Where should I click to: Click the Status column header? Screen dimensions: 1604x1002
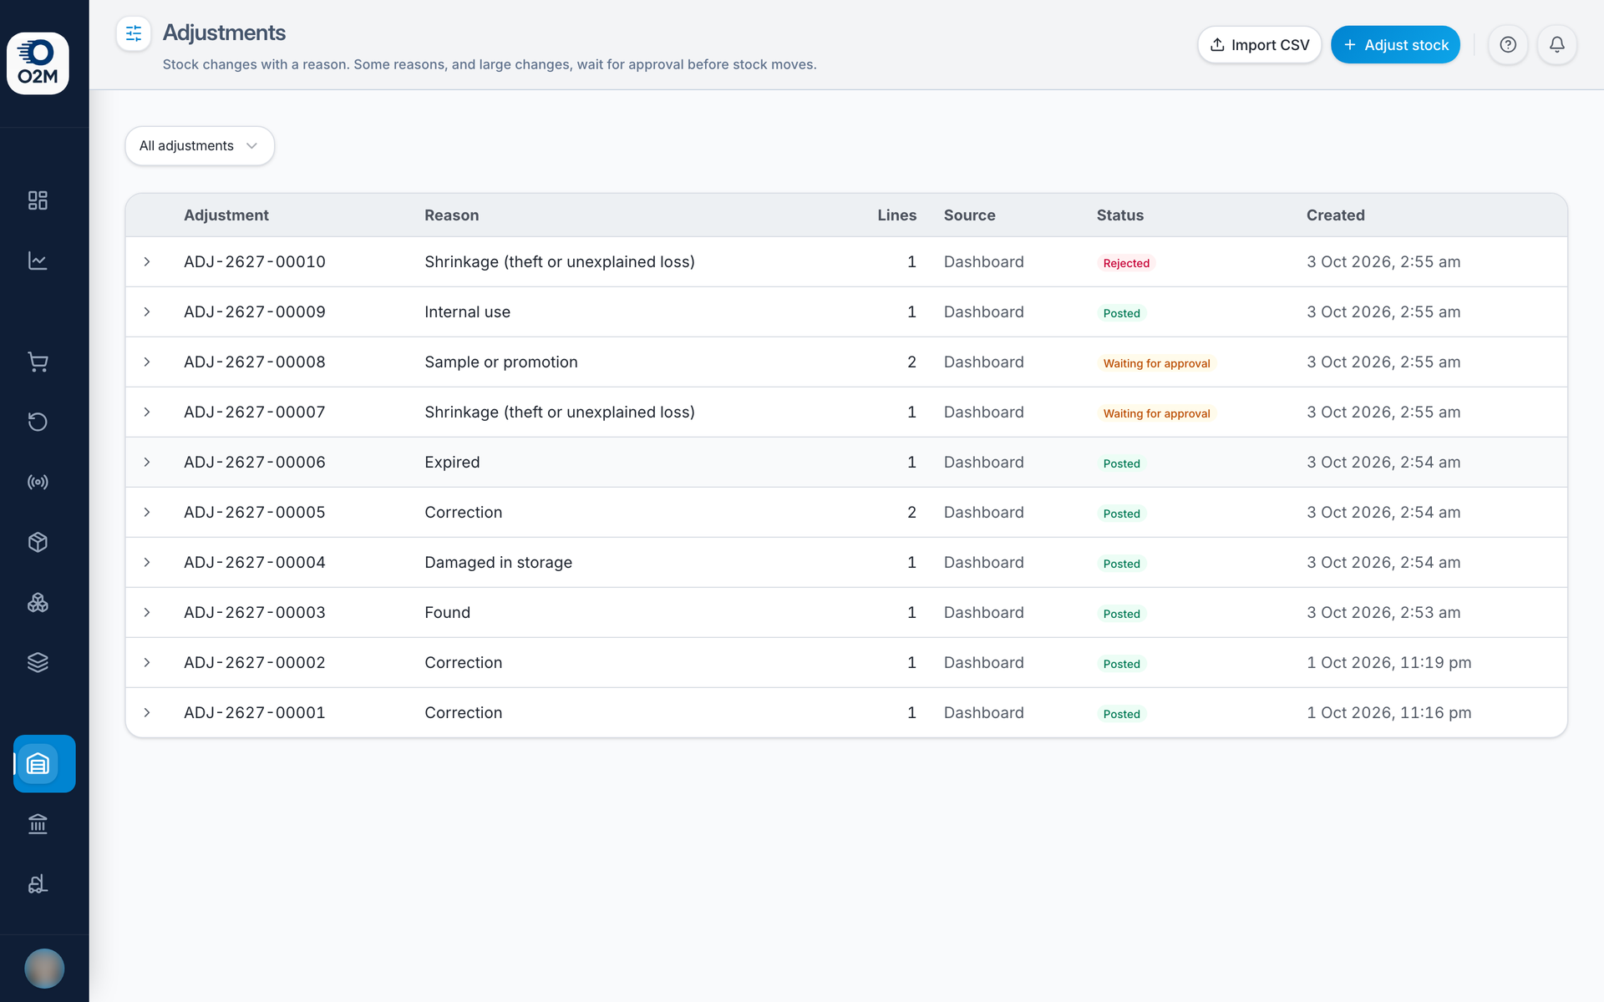1120,215
